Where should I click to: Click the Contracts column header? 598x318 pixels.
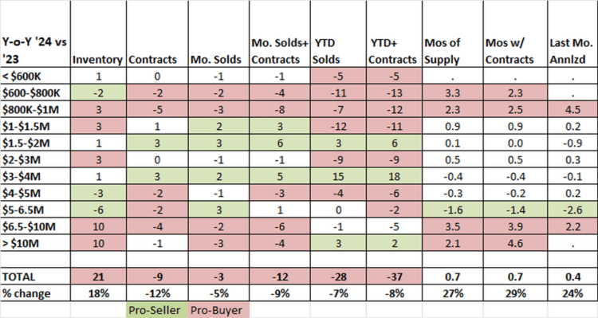[157, 34]
